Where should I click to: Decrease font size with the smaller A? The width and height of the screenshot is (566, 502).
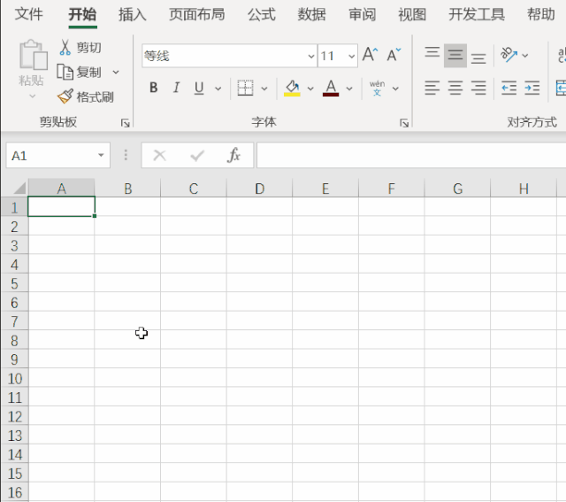coord(394,55)
